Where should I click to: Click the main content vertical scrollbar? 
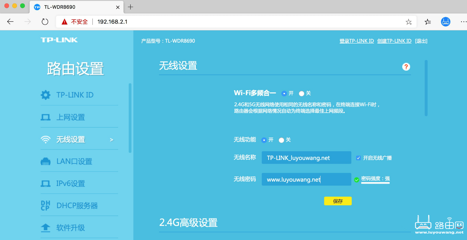[x=426, y=88]
